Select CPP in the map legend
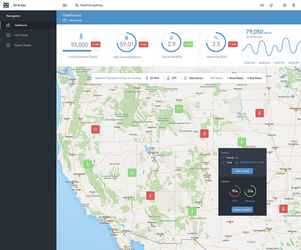The image size is (301, 250). pyautogui.click(x=171, y=78)
